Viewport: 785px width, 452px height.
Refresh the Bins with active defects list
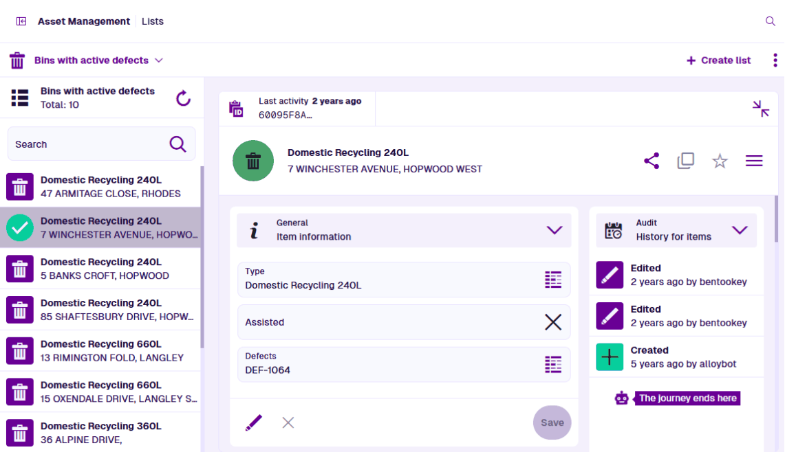(183, 98)
